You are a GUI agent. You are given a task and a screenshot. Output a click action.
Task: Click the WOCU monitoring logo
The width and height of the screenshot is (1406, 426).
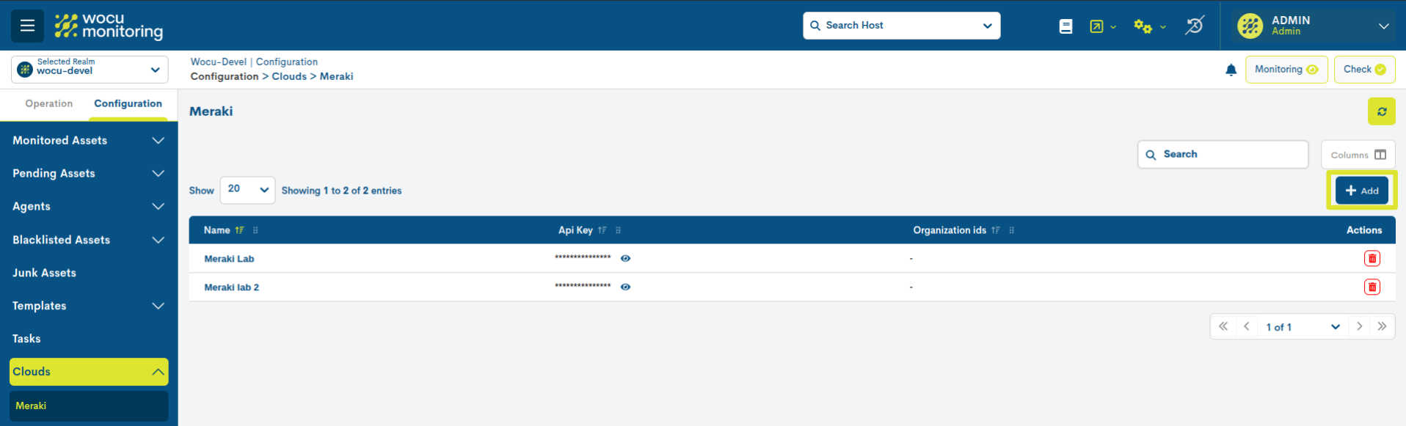pyautogui.click(x=109, y=26)
